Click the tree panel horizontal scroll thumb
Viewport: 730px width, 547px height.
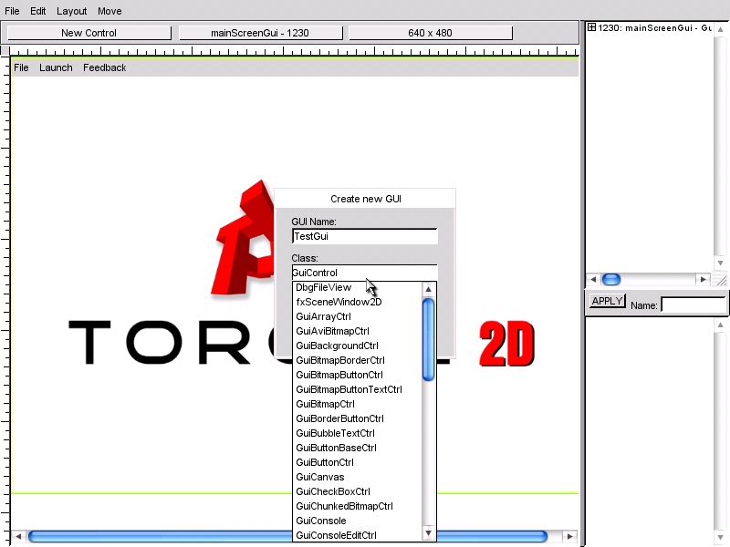coord(611,279)
